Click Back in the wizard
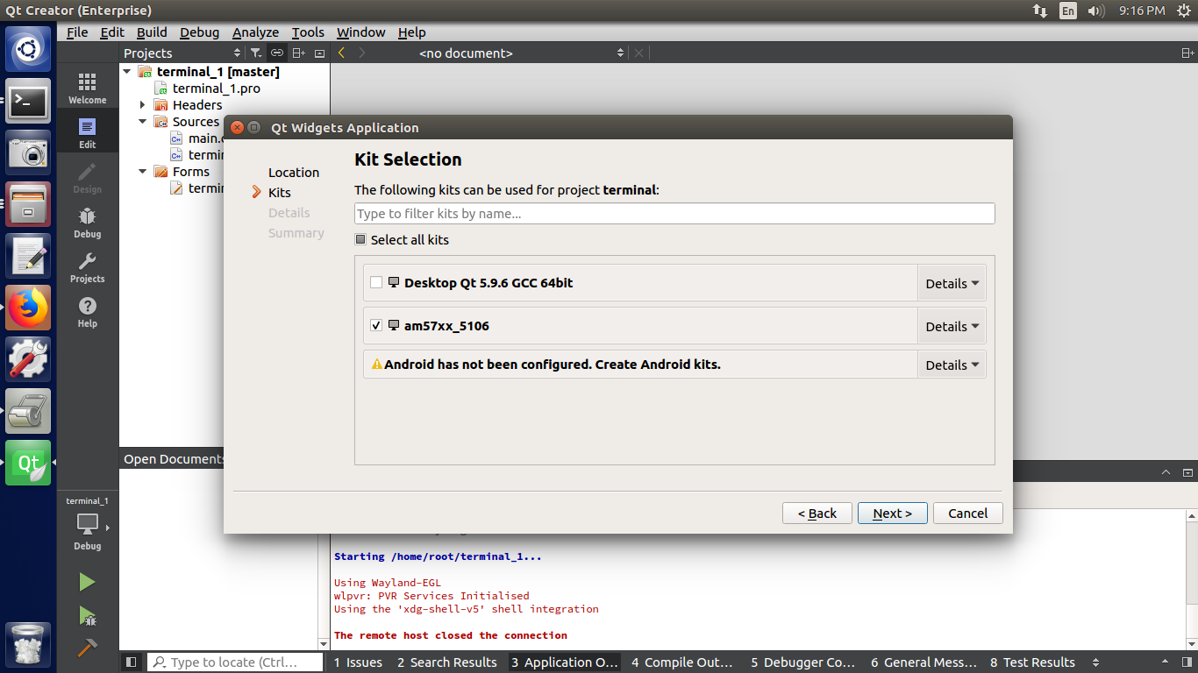1198x673 pixels. point(817,514)
